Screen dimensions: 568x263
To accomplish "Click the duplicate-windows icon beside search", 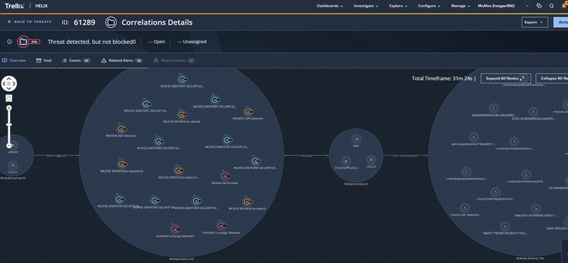I will pyautogui.click(x=539, y=6).
